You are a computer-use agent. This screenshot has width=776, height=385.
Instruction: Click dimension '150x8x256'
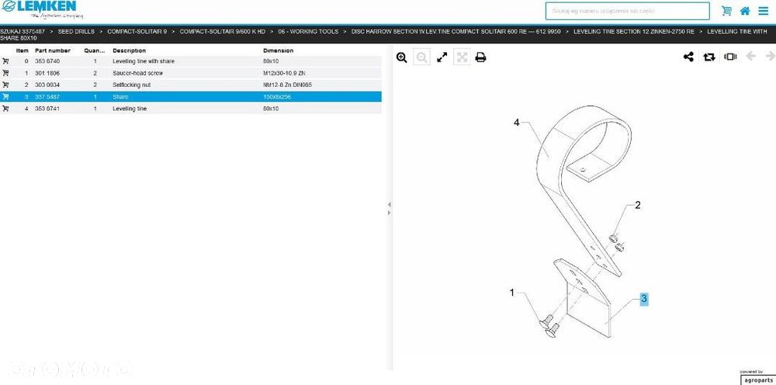click(277, 97)
